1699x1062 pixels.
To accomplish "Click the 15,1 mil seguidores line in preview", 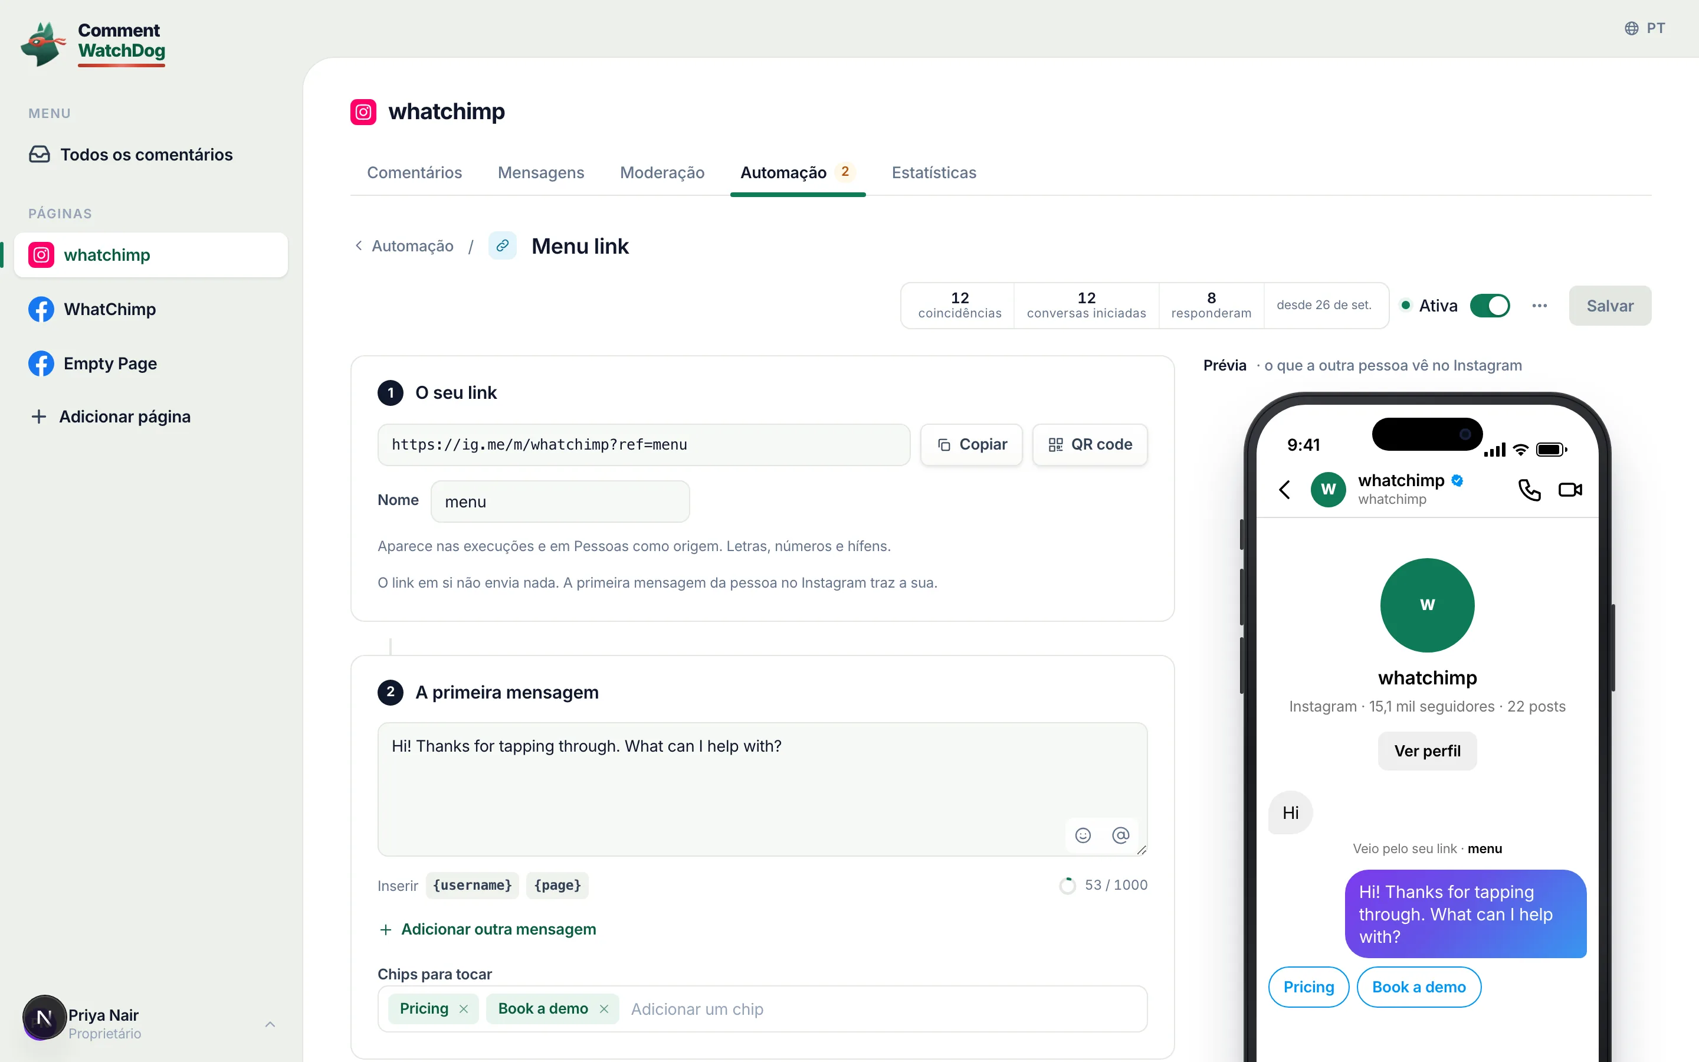I will 1427,706.
